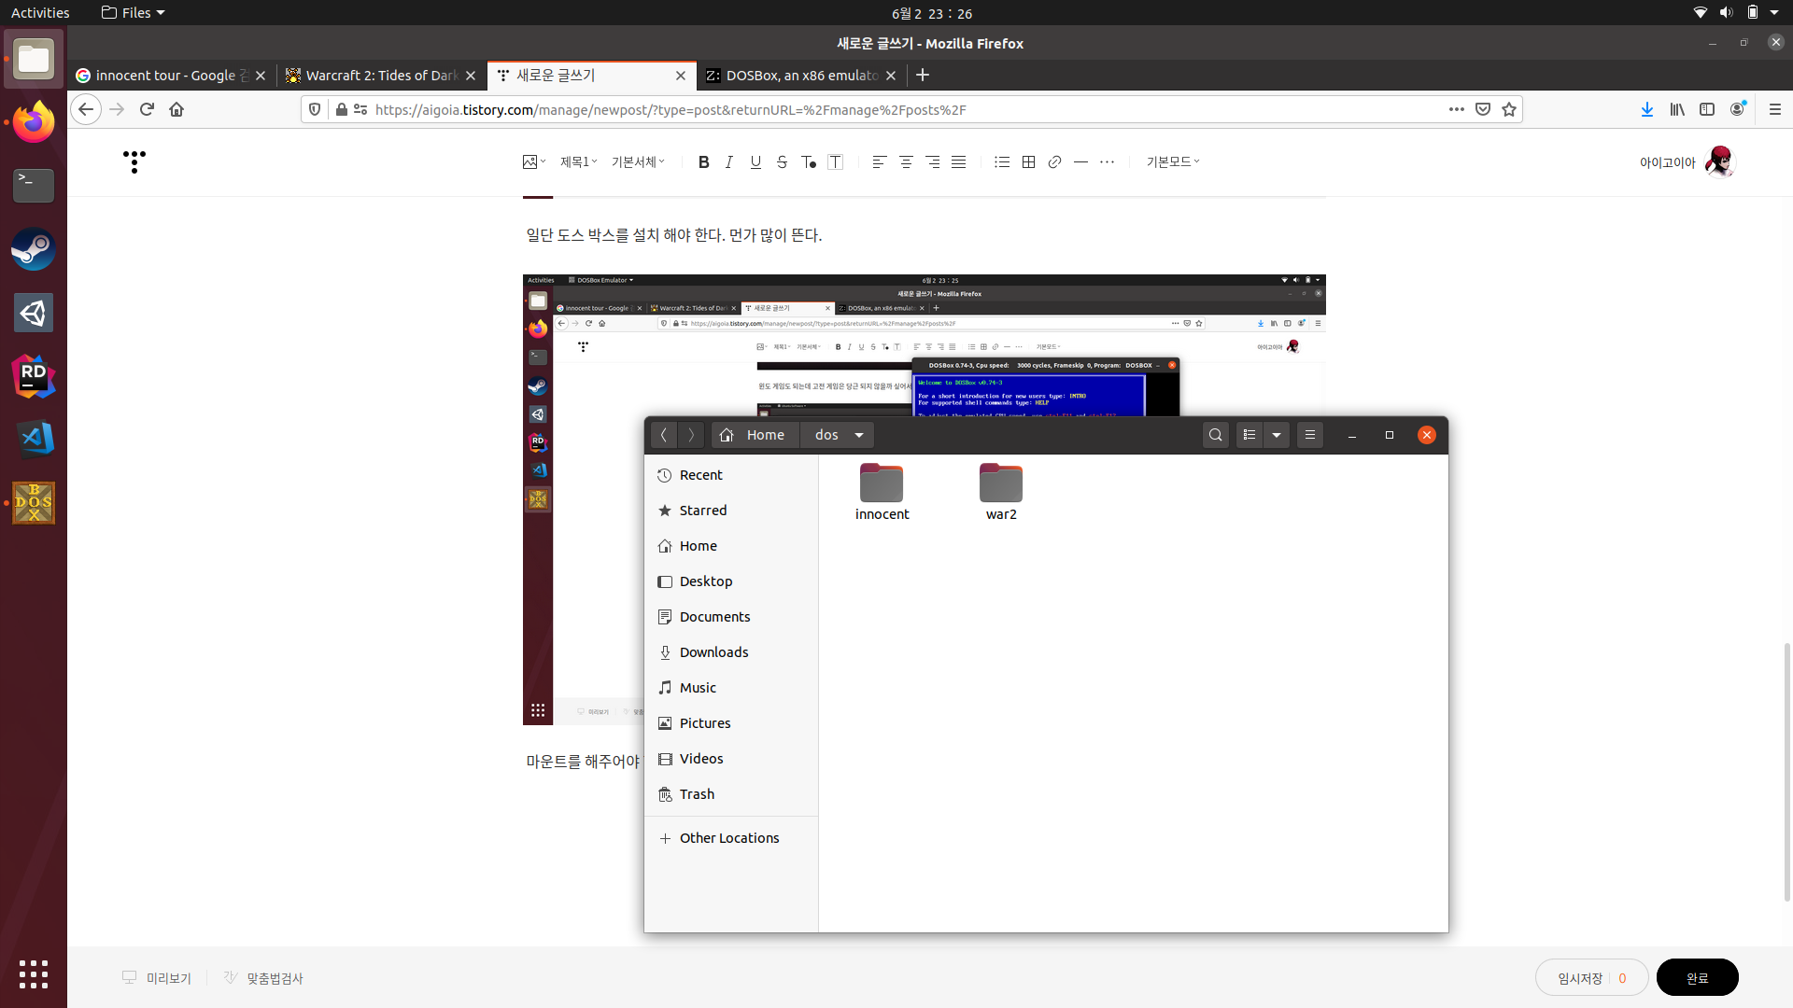Screen dimensions: 1793x1008
Task: Open Files hamburger menu
Action: [1310, 435]
